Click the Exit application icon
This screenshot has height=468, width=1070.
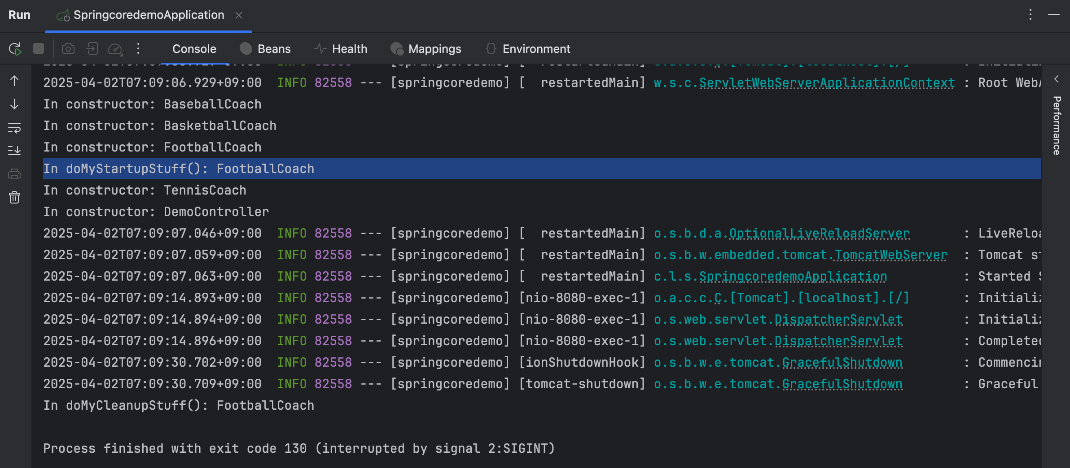[x=92, y=48]
